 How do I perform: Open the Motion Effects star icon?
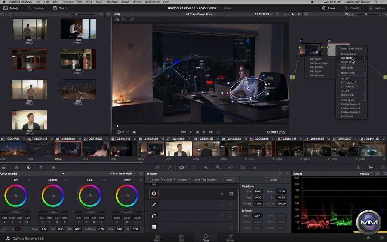pyautogui.click(x=53, y=167)
